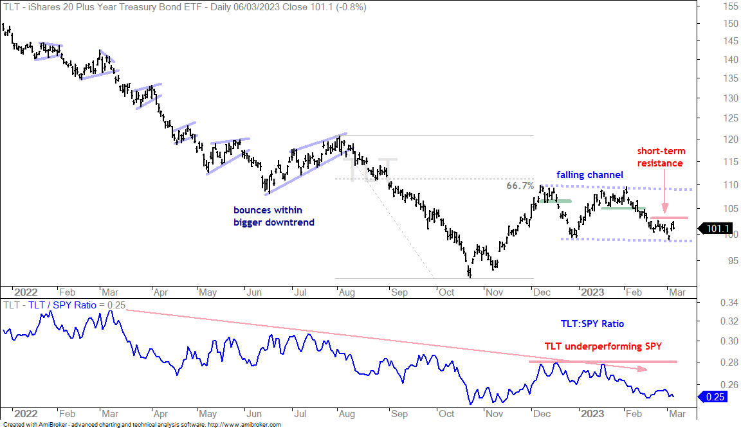
Task: Click the green support line near December
Action: (555, 201)
